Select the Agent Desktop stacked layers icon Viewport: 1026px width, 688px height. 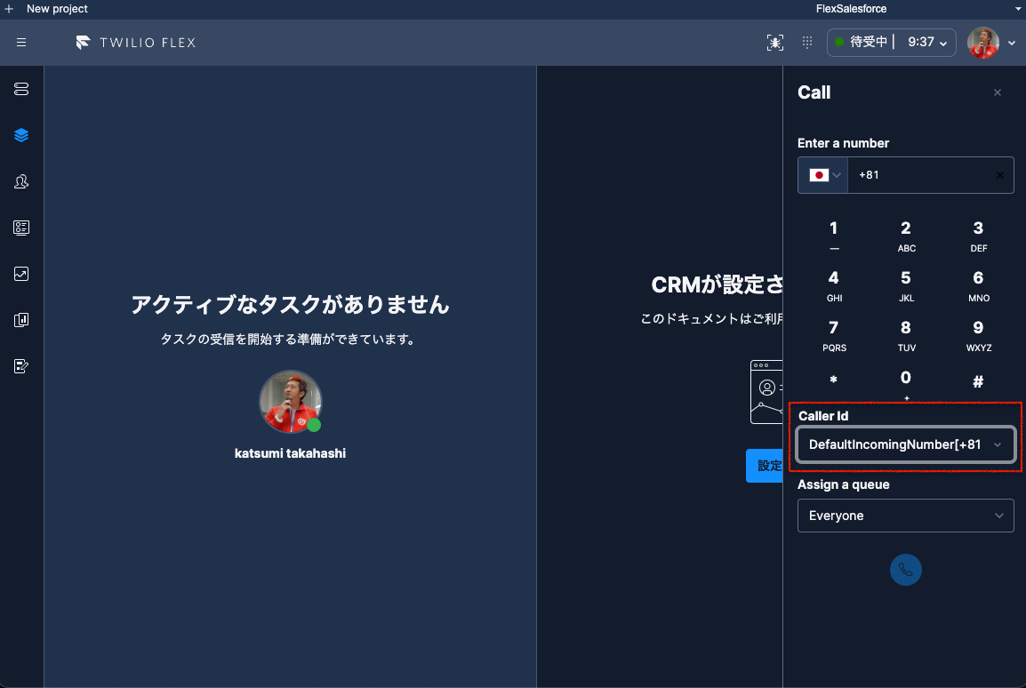pos(21,135)
